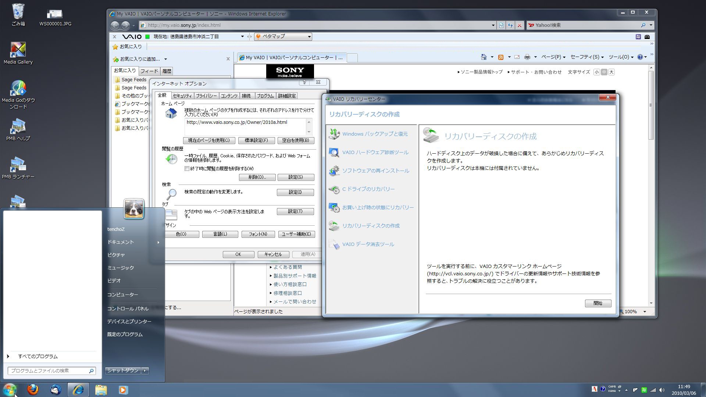The width and height of the screenshot is (706, 397).
Task: Open Firefox from the taskbar
Action: pyautogui.click(x=33, y=390)
